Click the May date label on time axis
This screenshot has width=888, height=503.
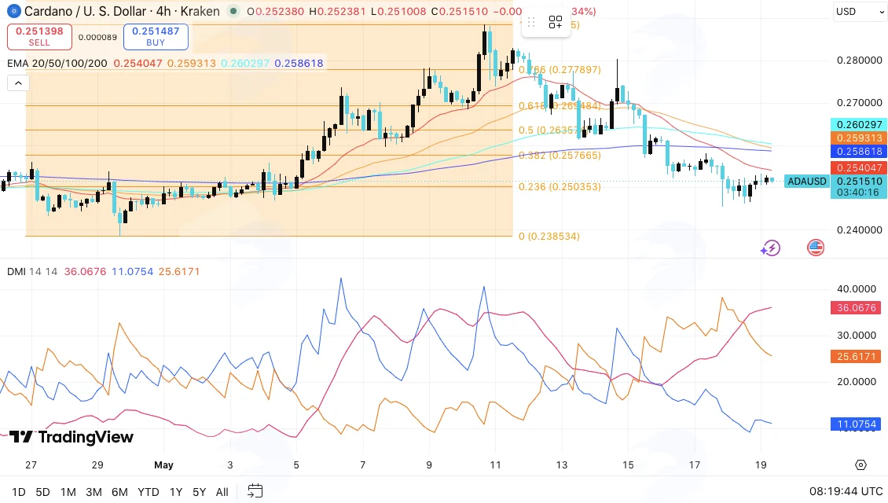[x=163, y=465]
